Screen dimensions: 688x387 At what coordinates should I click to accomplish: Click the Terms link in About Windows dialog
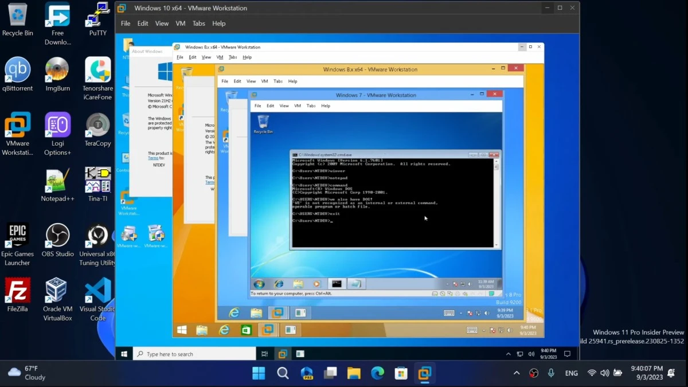tap(153, 158)
